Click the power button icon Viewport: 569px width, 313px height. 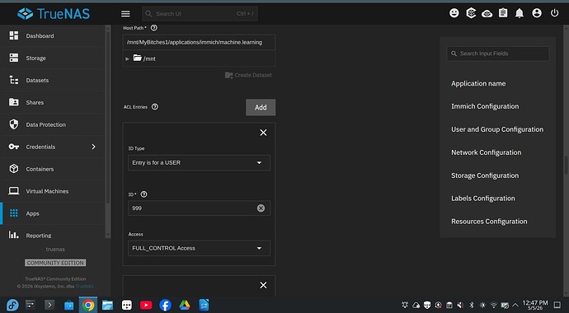click(554, 13)
